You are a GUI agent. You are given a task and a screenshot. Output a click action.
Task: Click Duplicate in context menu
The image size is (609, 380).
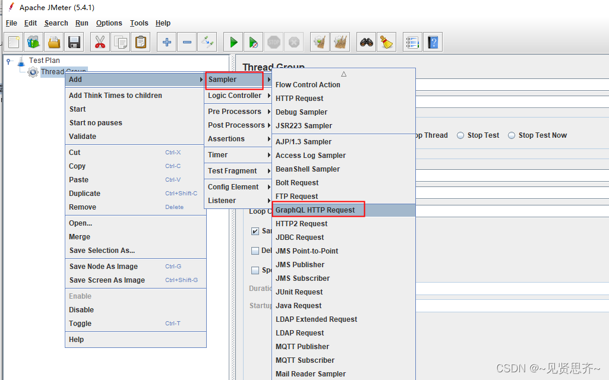[x=135, y=194]
